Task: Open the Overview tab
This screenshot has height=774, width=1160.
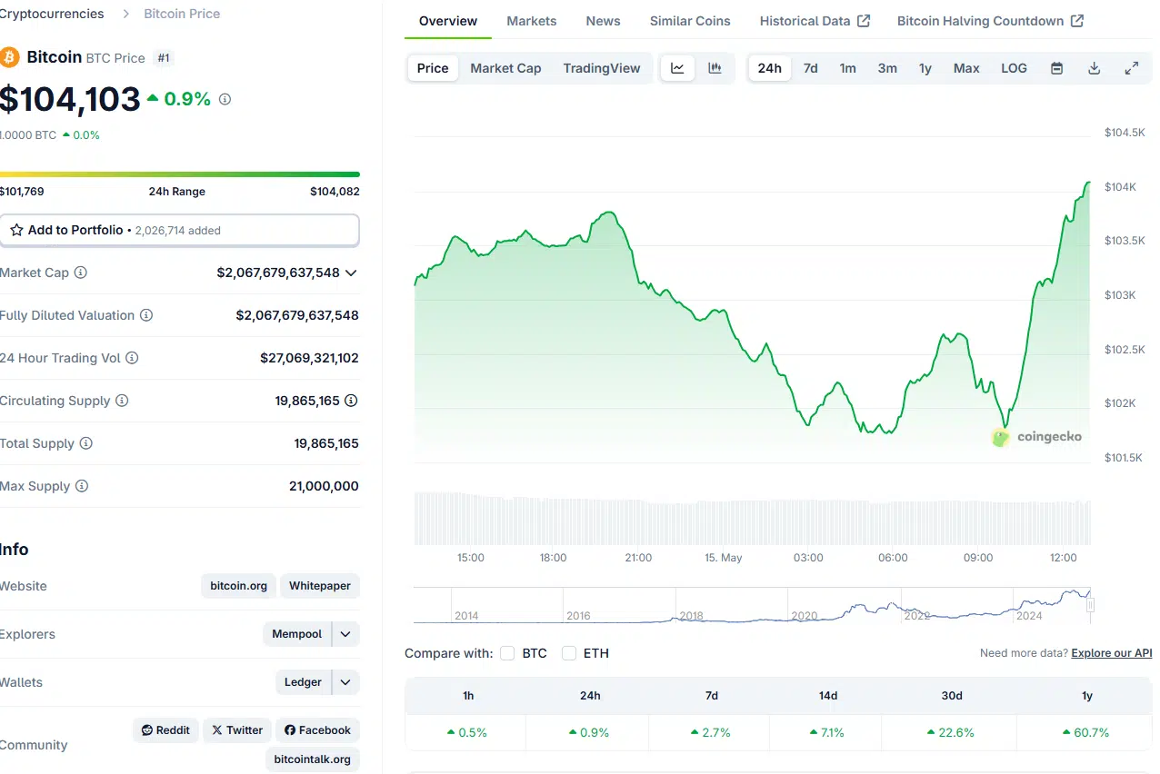Action: (448, 21)
